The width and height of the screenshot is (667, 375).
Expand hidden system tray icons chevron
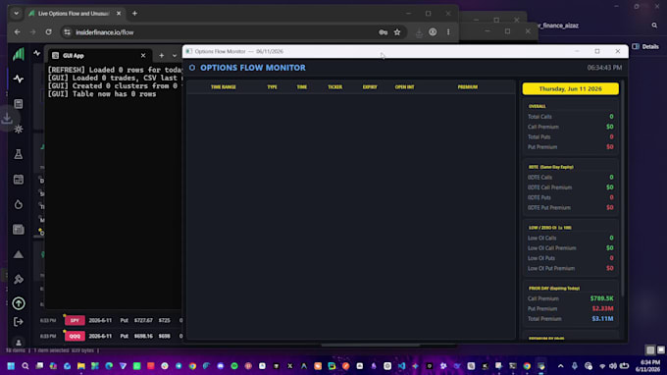click(561, 365)
